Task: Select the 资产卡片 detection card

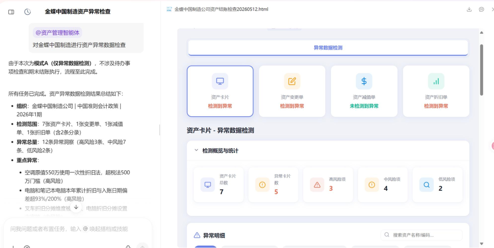Action: pyautogui.click(x=220, y=91)
